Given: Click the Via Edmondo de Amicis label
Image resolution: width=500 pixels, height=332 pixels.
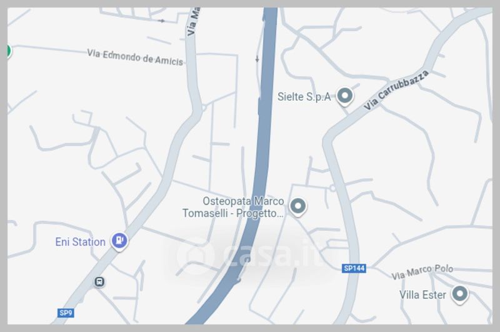Looking at the screenshot, I should click(135, 58).
